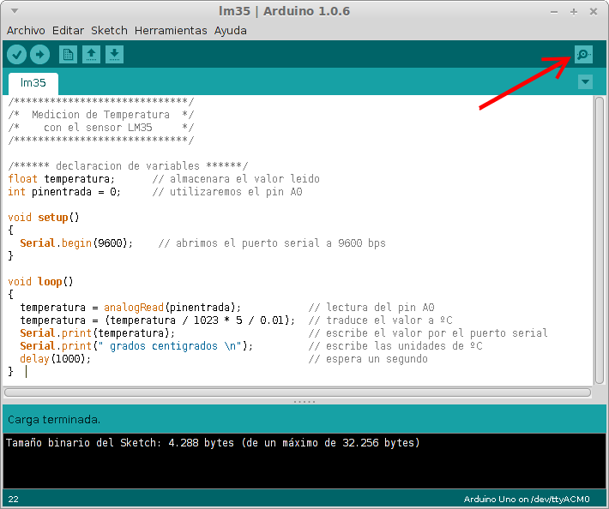Viewport: 609px width, 509px height.
Task: Open an existing sketch via up-arrow icon
Action: [x=91, y=54]
